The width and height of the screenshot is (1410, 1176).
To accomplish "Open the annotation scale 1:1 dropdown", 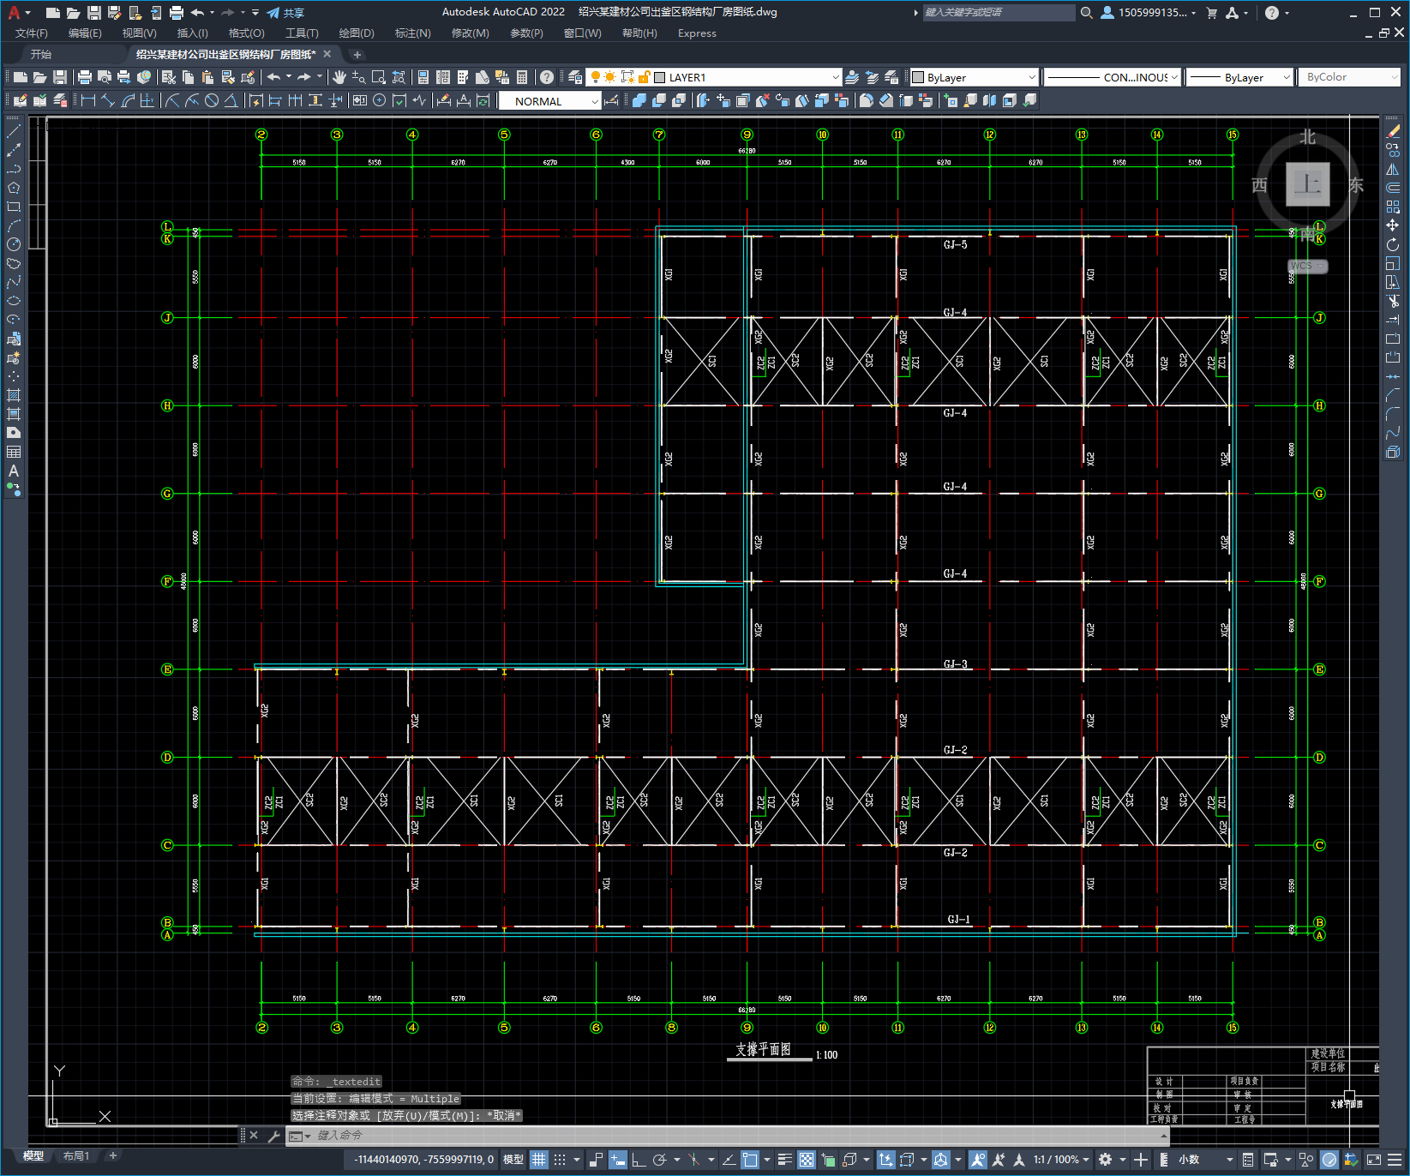I will [1061, 1160].
